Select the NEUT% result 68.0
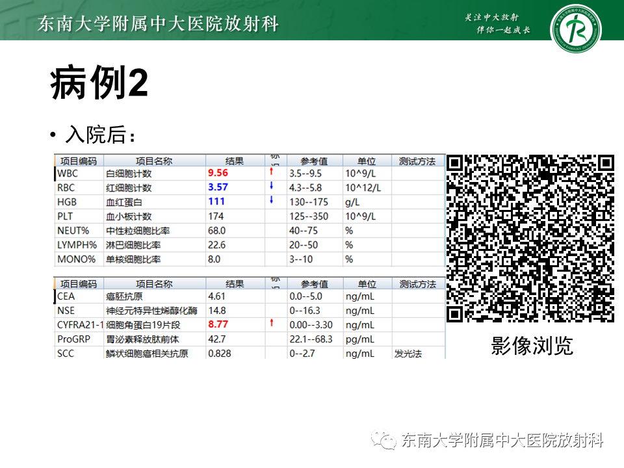Viewport: 624px width, 468px height. [x=216, y=230]
